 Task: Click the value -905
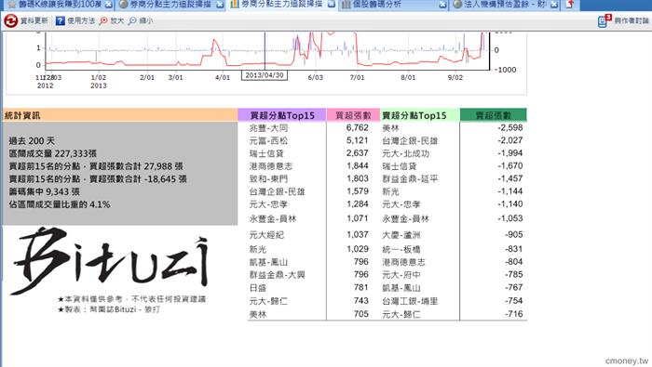(x=513, y=235)
